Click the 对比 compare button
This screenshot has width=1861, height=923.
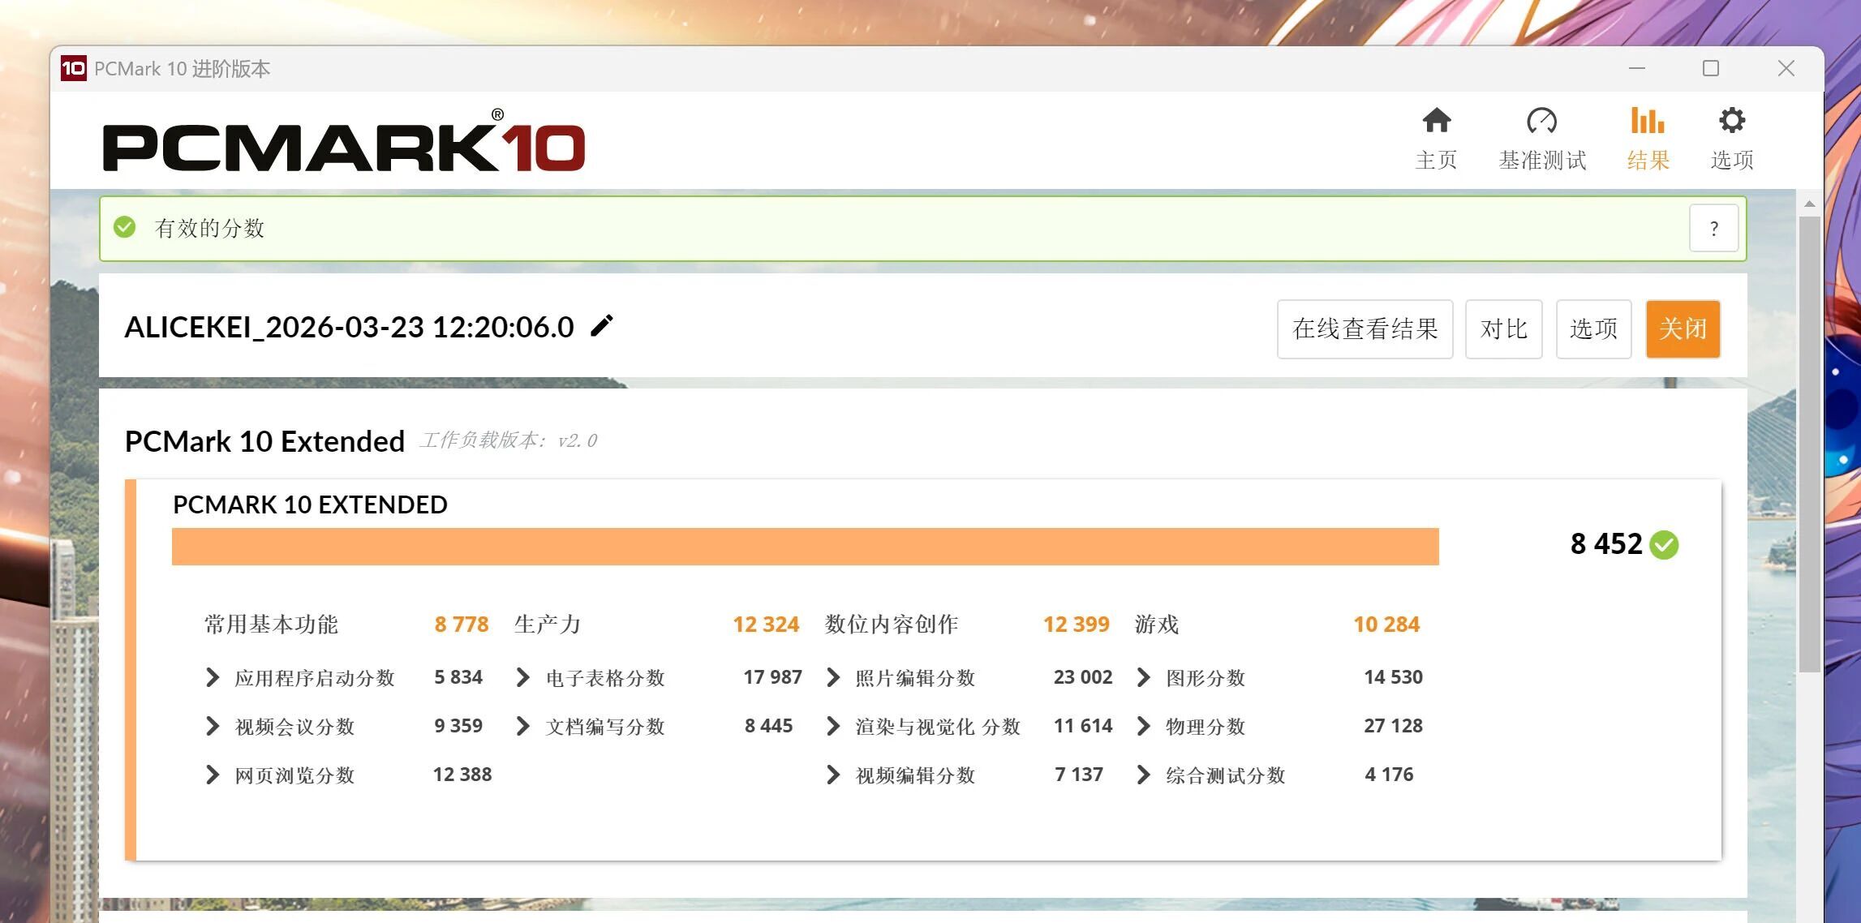point(1503,328)
